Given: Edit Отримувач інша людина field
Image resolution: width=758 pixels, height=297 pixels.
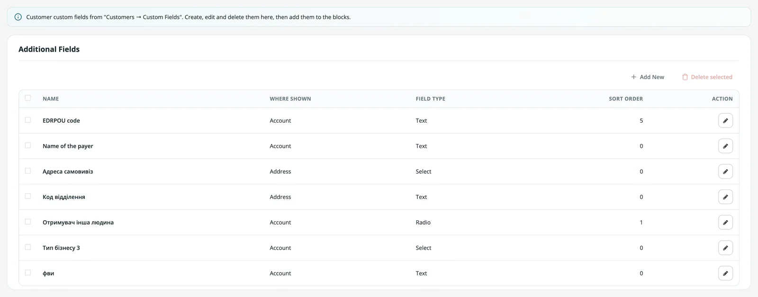Looking at the screenshot, I should click(x=725, y=223).
